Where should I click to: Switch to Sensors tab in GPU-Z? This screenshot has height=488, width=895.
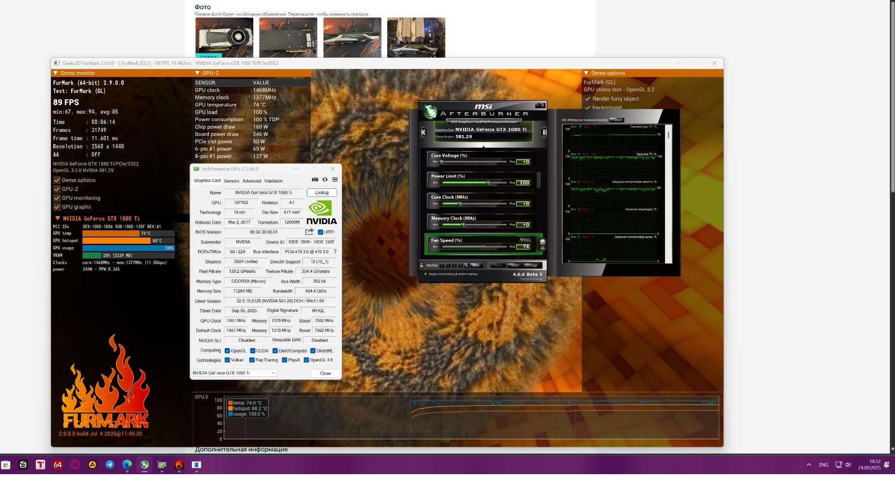coord(231,181)
